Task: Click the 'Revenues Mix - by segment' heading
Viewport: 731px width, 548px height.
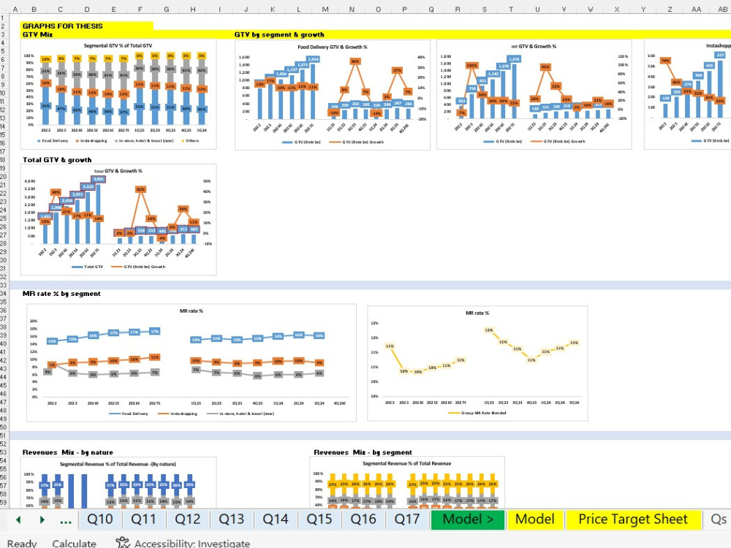Action: point(363,452)
